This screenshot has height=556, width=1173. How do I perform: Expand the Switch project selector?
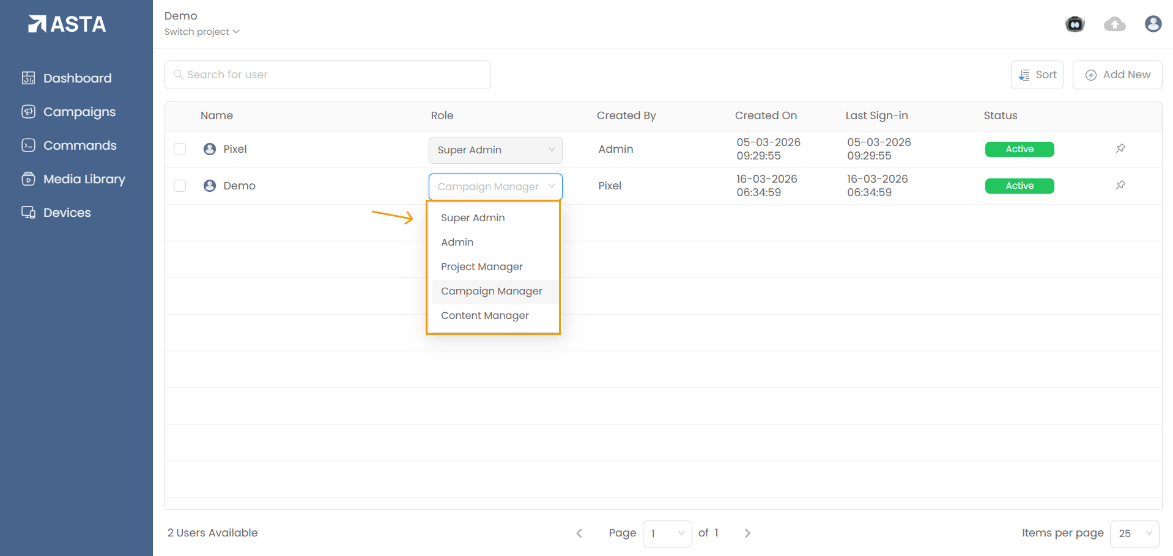(202, 32)
